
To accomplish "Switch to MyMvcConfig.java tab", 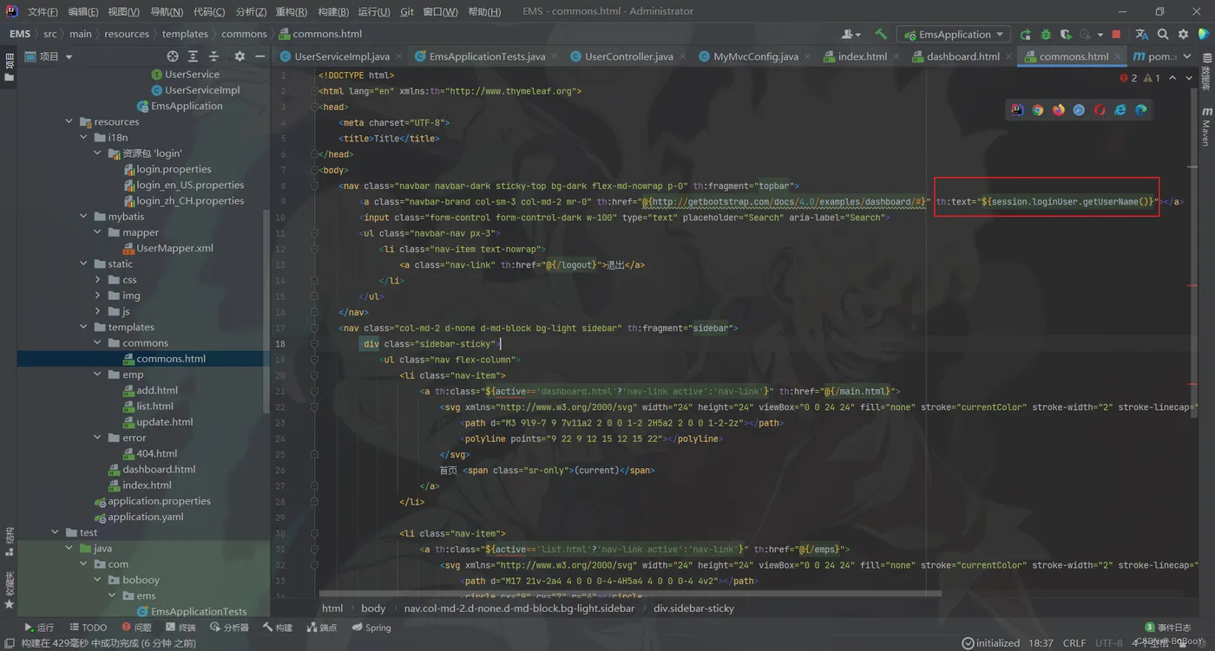I will click(x=756, y=56).
